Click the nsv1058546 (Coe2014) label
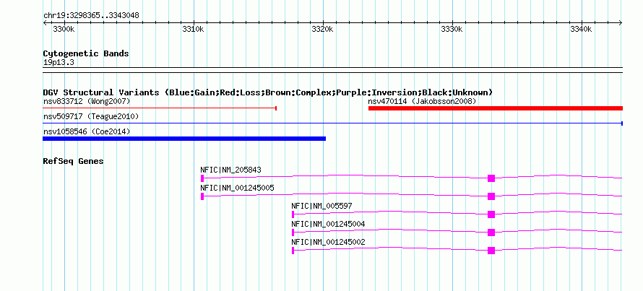 (x=87, y=132)
